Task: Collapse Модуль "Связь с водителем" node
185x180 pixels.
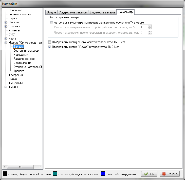Action: (6, 43)
